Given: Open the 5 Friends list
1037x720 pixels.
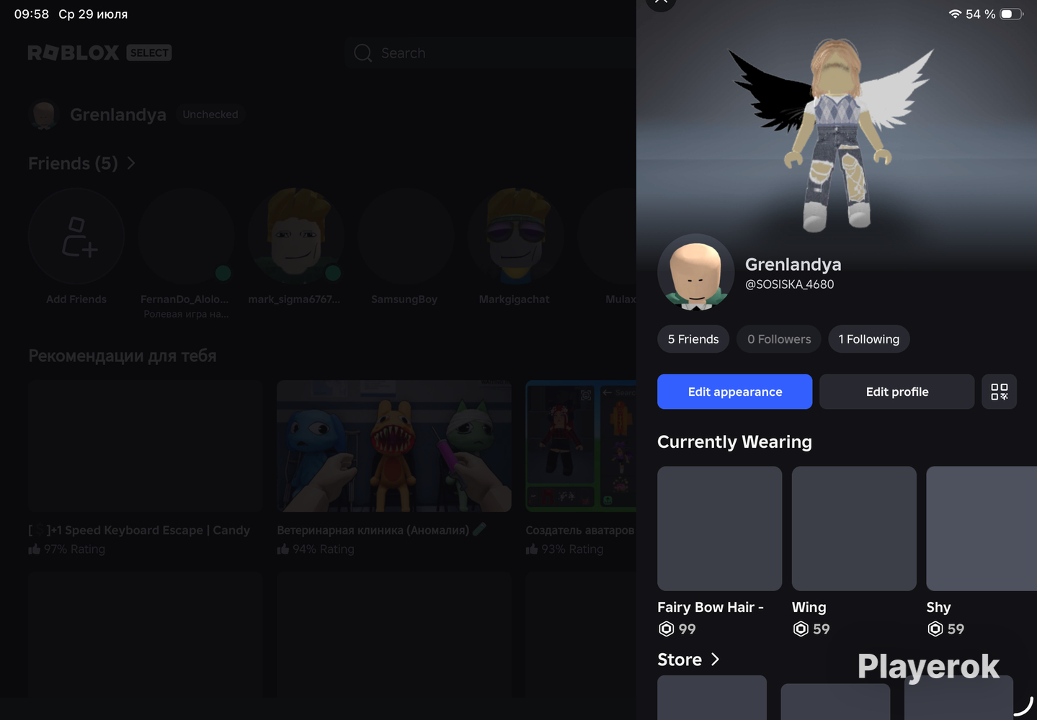Looking at the screenshot, I should (x=693, y=339).
